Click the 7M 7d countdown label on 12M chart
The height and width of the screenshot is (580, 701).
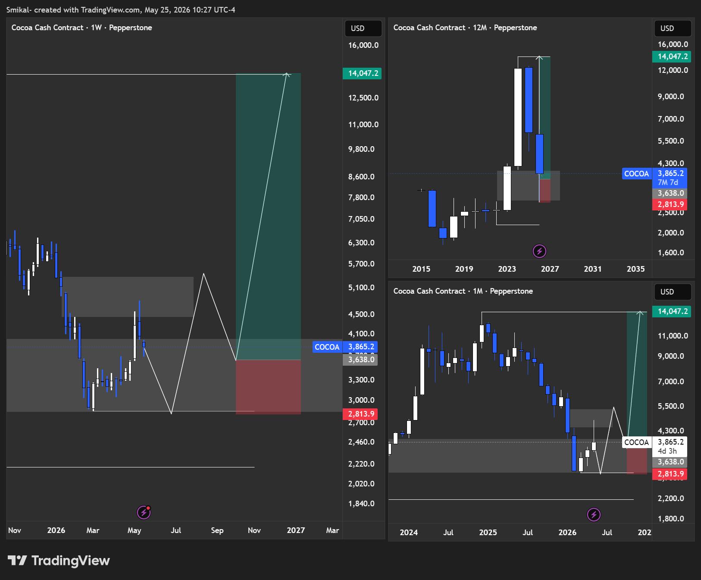click(x=667, y=182)
